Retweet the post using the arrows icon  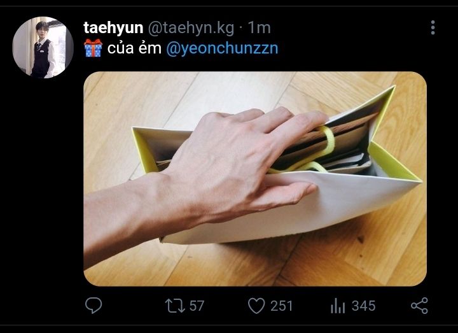175,306
